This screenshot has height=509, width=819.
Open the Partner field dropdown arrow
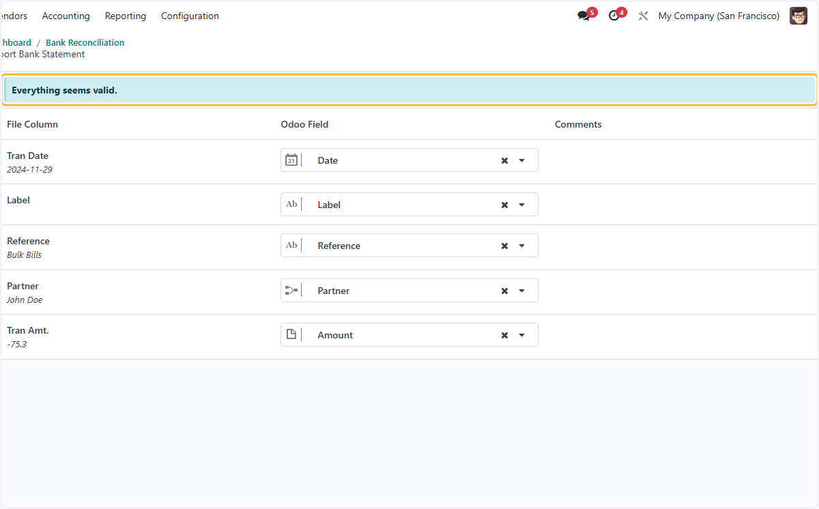click(521, 291)
